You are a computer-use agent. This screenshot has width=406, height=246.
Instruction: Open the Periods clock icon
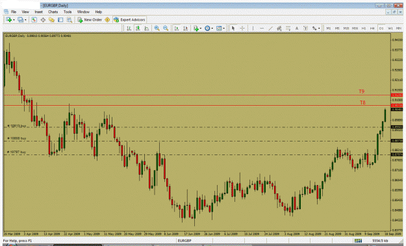[x=207, y=28]
